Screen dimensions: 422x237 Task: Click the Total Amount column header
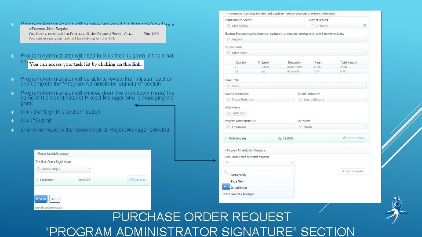349,62
